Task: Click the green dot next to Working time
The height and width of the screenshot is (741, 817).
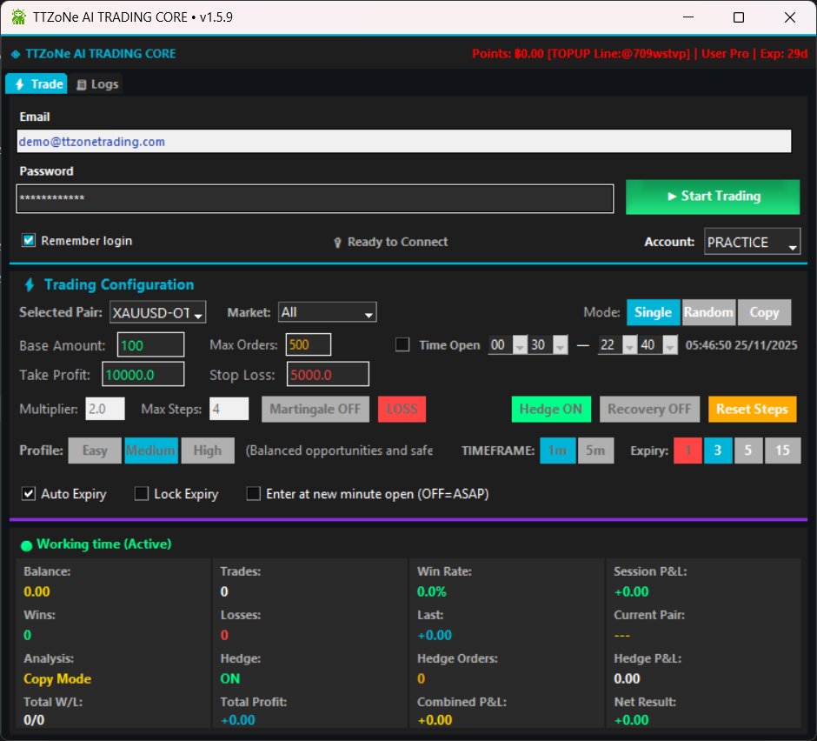Action: coord(26,544)
